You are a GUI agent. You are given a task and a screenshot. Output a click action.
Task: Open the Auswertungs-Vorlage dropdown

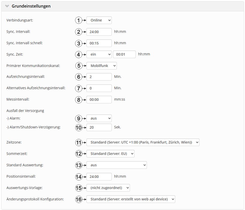click(x=108, y=188)
